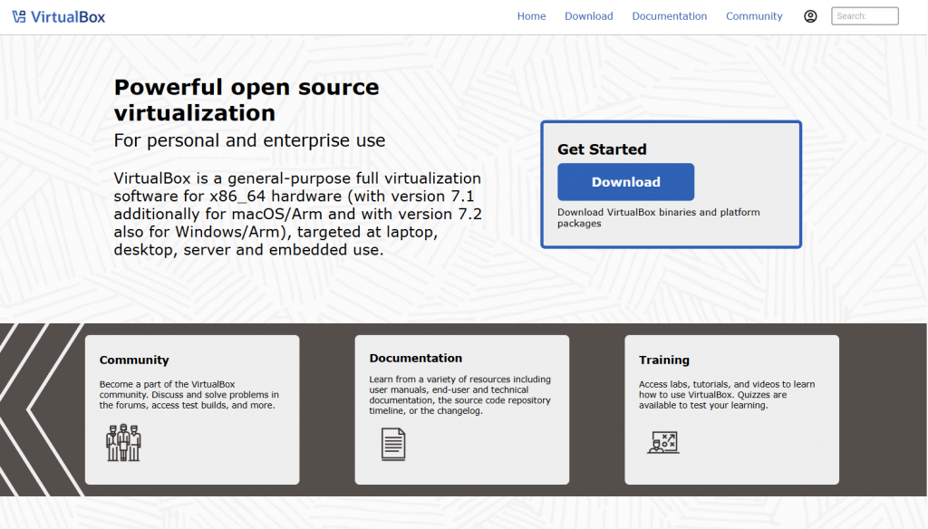This screenshot has height=529, width=928.
Task: Open the Documentation card heading
Action: pos(415,358)
